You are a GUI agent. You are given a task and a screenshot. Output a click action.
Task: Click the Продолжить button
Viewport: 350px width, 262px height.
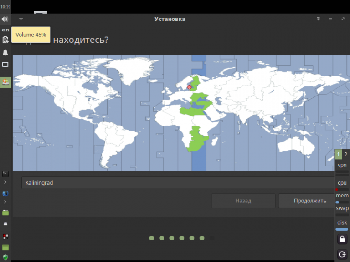click(310, 201)
